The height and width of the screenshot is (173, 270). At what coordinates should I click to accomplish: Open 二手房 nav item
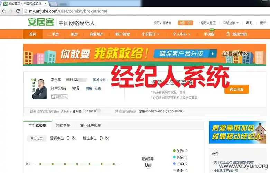coord(54,34)
